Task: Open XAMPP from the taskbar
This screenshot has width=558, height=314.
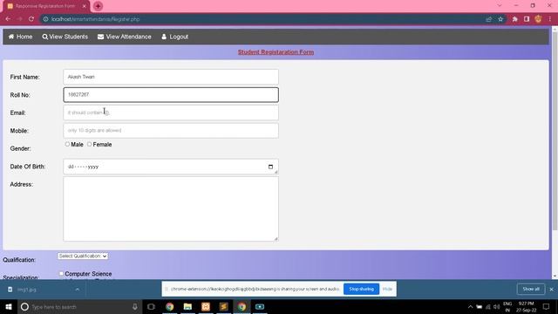Action: (x=206, y=306)
